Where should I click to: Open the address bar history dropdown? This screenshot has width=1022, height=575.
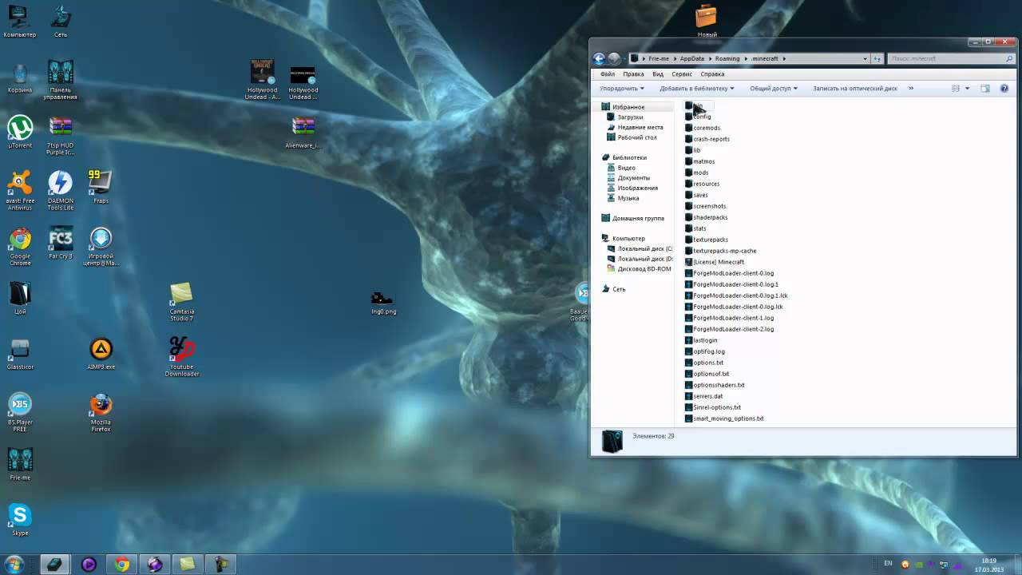click(865, 58)
